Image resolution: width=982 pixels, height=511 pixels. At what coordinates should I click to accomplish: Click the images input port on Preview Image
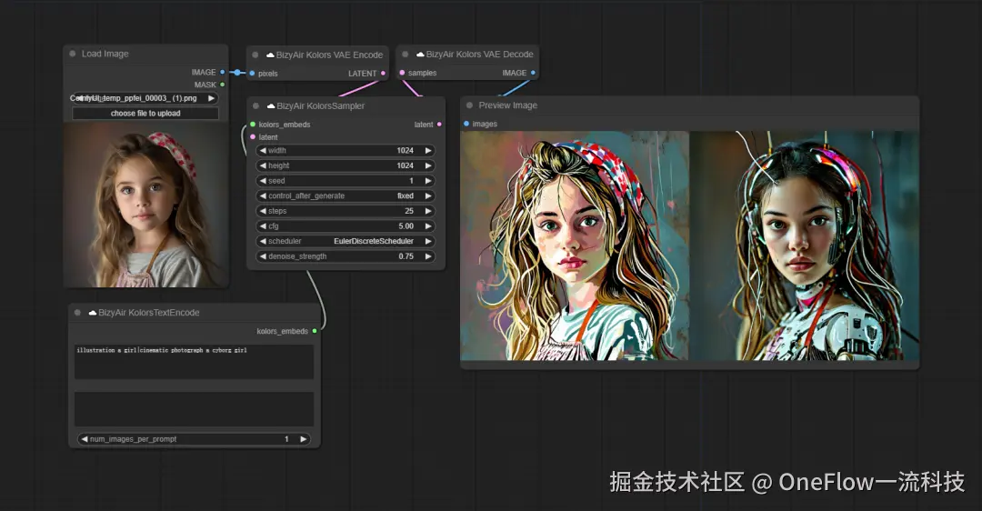click(466, 124)
